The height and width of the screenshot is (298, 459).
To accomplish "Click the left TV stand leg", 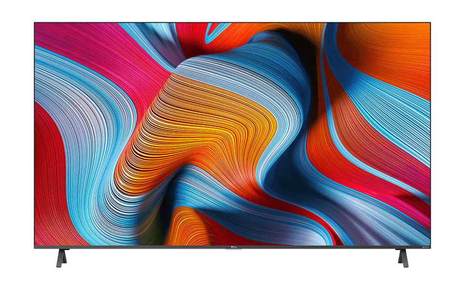I will click(x=63, y=257).
